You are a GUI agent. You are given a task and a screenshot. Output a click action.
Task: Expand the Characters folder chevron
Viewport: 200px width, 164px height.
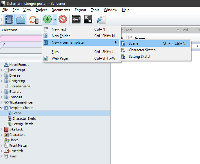2,135
